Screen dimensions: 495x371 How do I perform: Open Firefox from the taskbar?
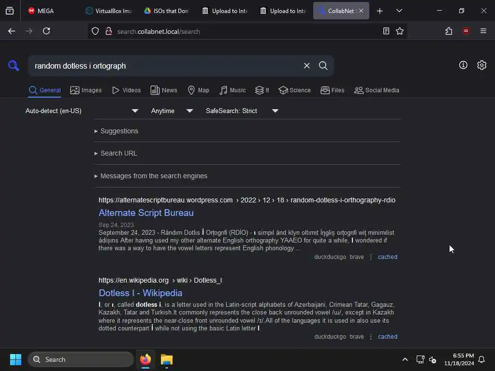point(146,359)
